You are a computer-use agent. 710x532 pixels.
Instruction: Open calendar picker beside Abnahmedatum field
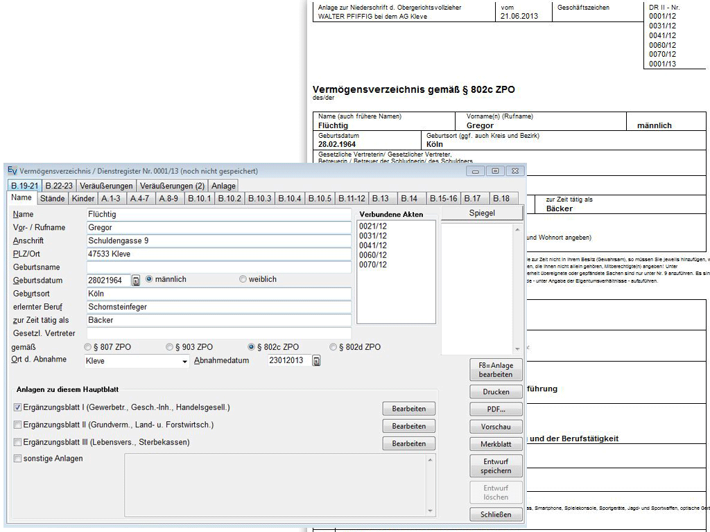316,361
